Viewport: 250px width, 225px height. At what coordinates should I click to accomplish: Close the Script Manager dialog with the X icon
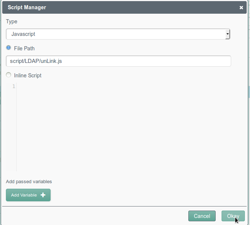coord(241,7)
